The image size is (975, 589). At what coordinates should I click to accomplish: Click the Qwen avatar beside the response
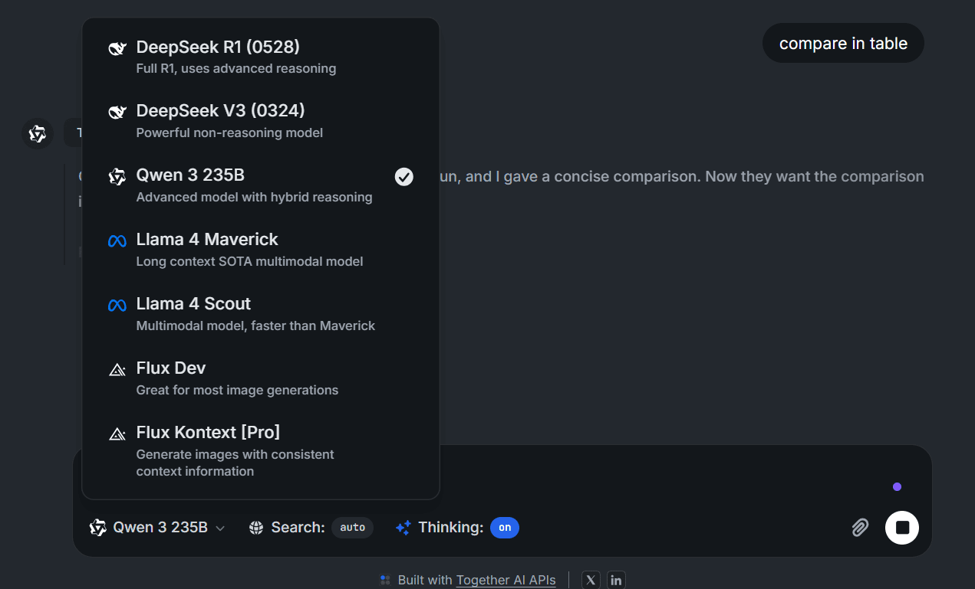37,134
